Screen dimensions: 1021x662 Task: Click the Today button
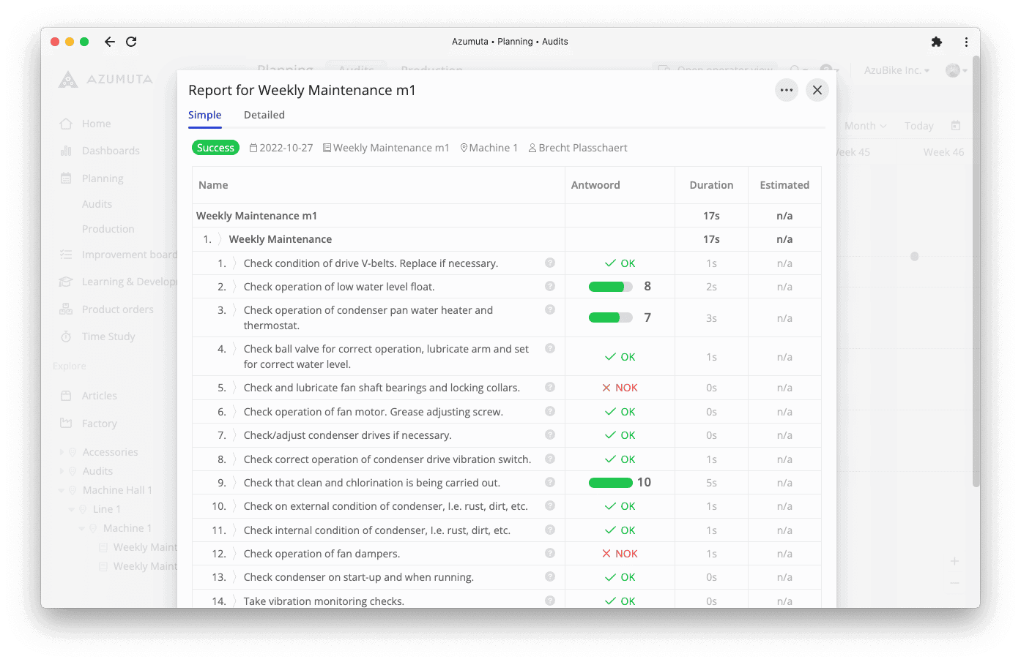pyautogui.click(x=918, y=126)
